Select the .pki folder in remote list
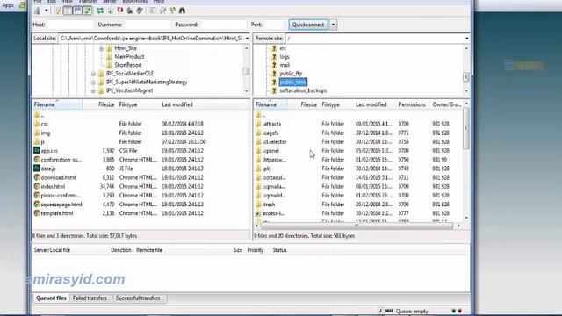This screenshot has height=316, width=562. 267,169
